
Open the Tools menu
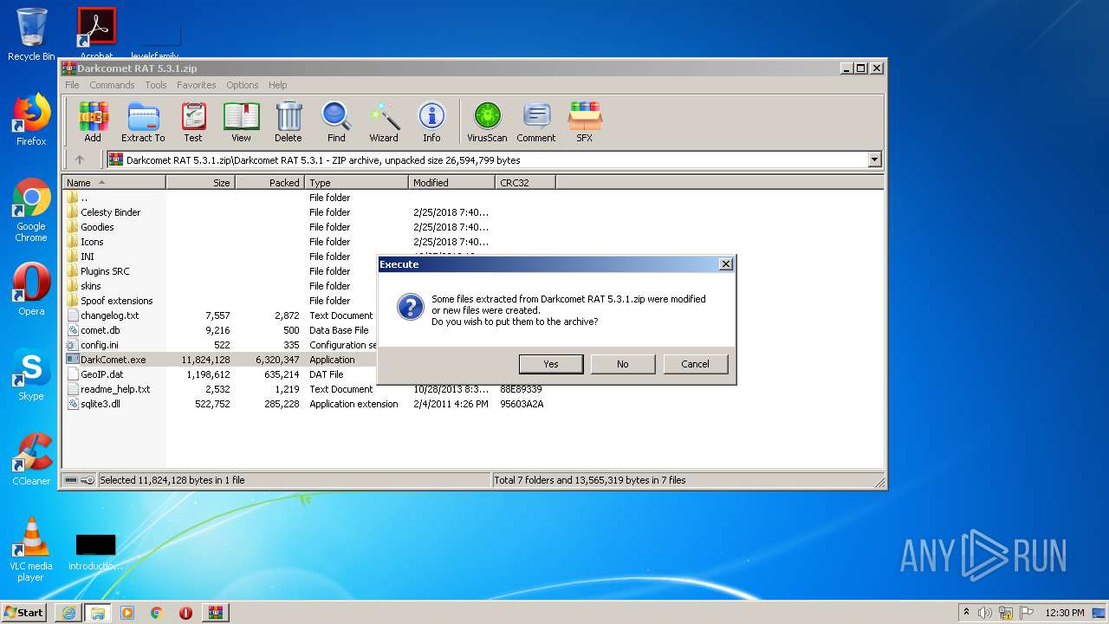pyautogui.click(x=156, y=85)
